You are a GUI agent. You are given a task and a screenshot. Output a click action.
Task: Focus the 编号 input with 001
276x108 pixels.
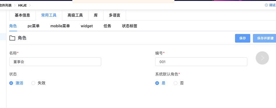(201, 62)
